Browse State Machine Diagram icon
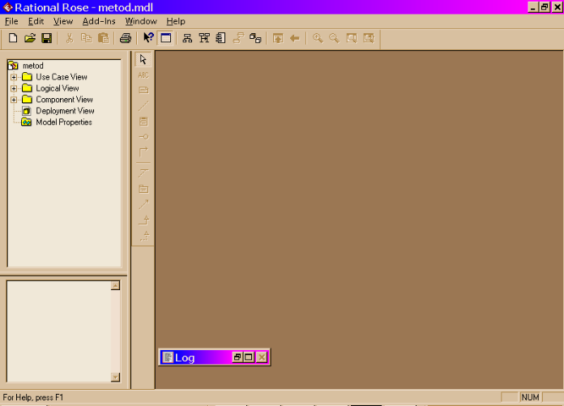 point(238,38)
